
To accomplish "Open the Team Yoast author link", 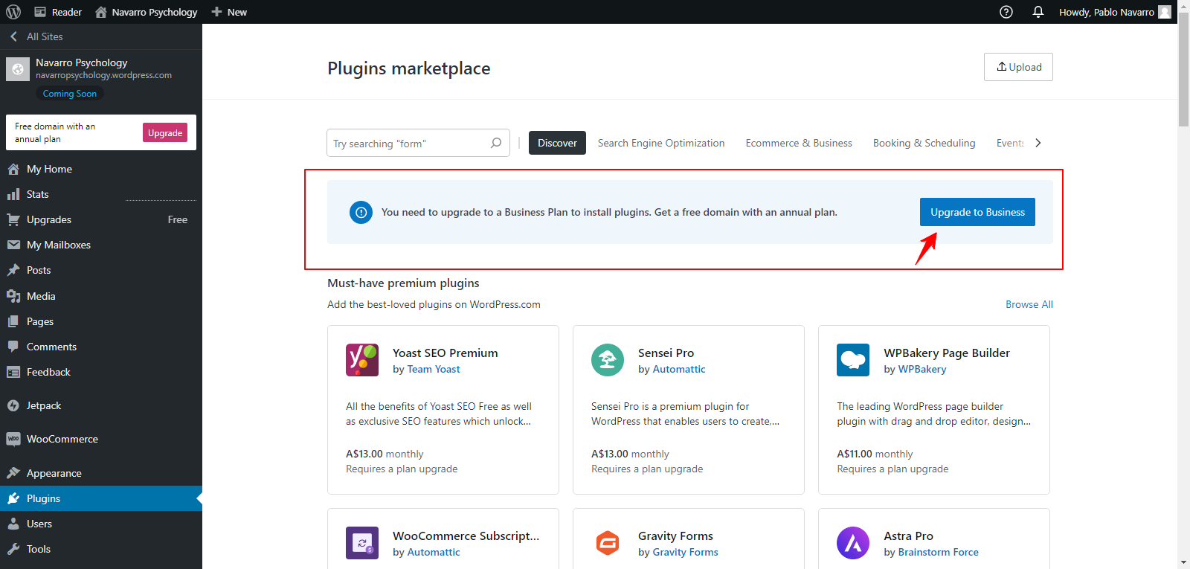I will point(434,369).
